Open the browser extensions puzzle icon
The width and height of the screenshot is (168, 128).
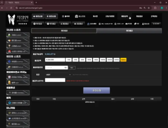coord(155,8)
